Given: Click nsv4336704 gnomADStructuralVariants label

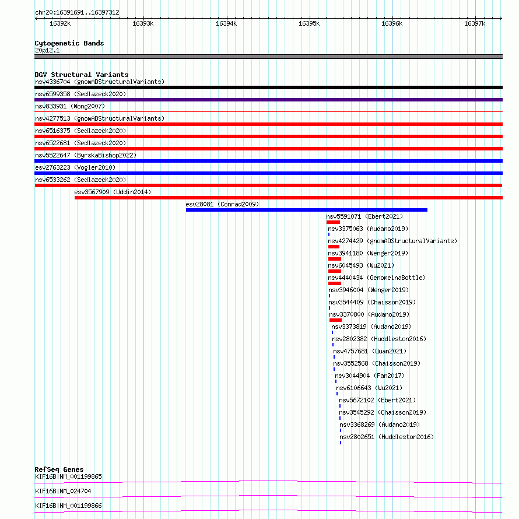Looking at the screenshot, I should pos(100,82).
